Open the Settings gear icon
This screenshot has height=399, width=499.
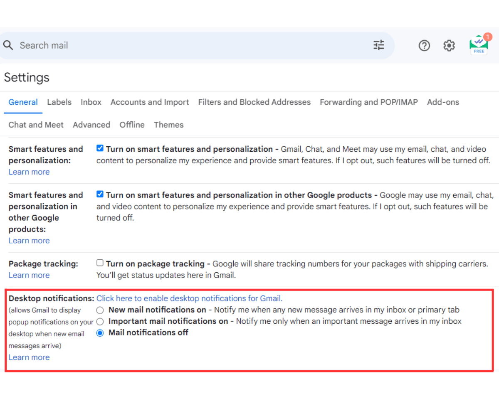click(x=449, y=46)
